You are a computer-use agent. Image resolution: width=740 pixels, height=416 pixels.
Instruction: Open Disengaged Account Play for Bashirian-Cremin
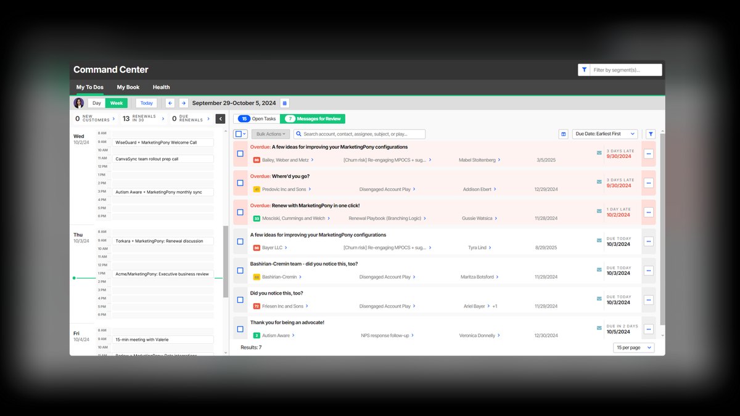click(385, 277)
